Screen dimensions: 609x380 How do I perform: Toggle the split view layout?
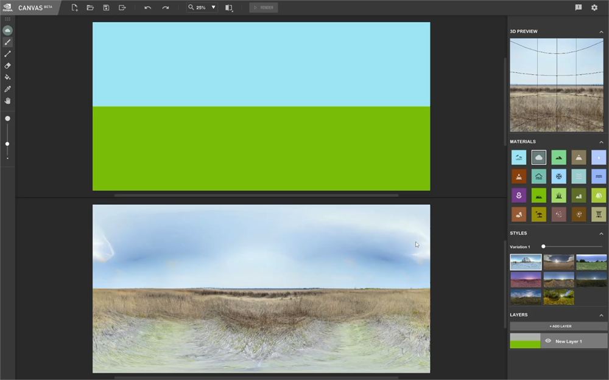[229, 7]
